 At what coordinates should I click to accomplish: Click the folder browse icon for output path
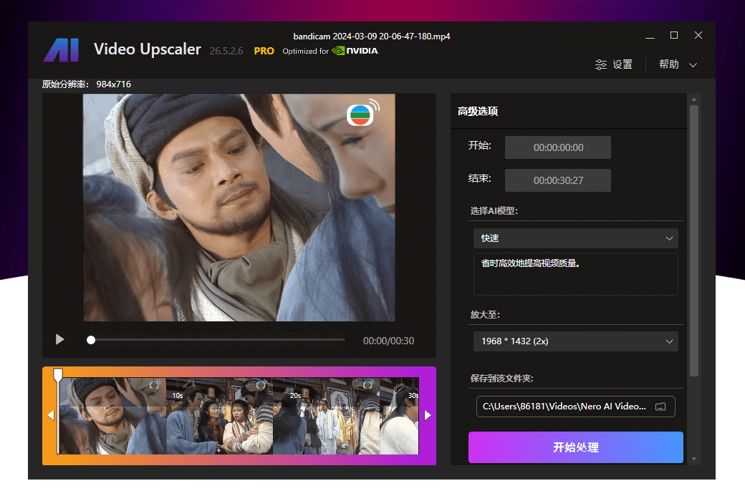[660, 406]
